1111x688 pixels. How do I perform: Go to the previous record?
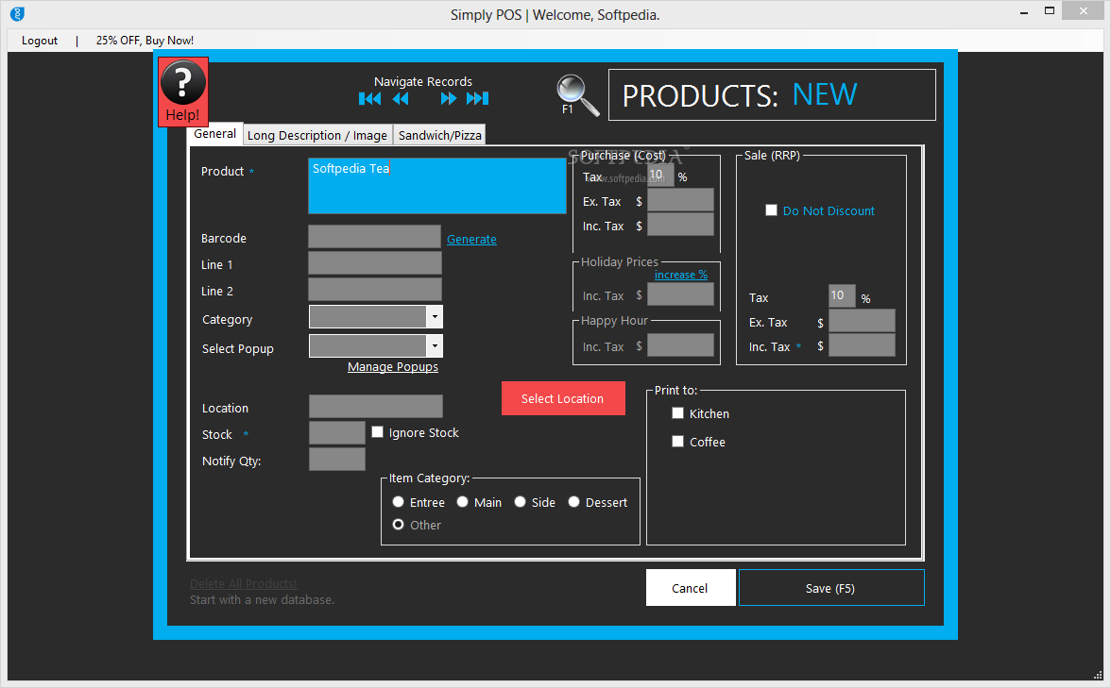pos(401,98)
